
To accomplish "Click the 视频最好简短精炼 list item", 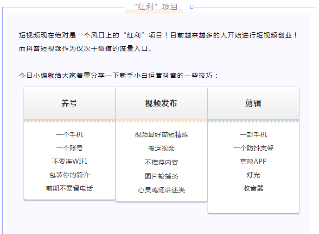I will click(x=161, y=135).
